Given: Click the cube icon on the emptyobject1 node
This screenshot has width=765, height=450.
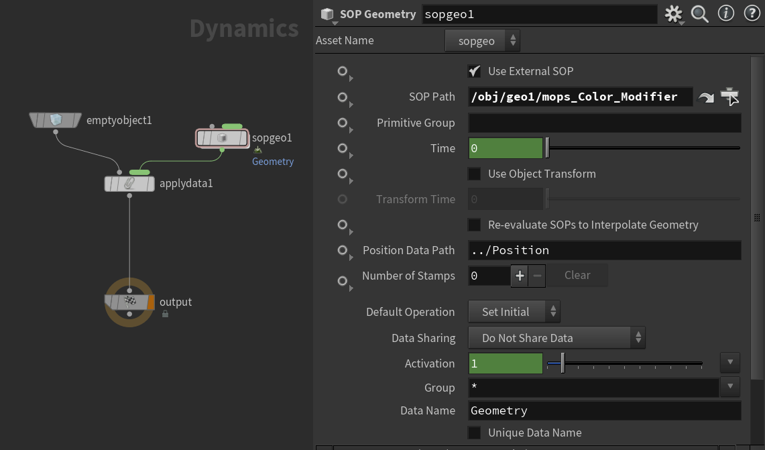Looking at the screenshot, I should 55,120.
